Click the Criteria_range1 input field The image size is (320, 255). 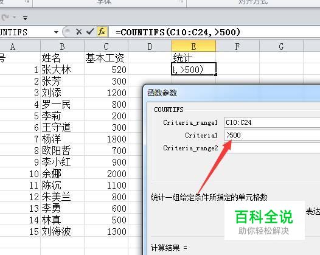click(x=272, y=122)
